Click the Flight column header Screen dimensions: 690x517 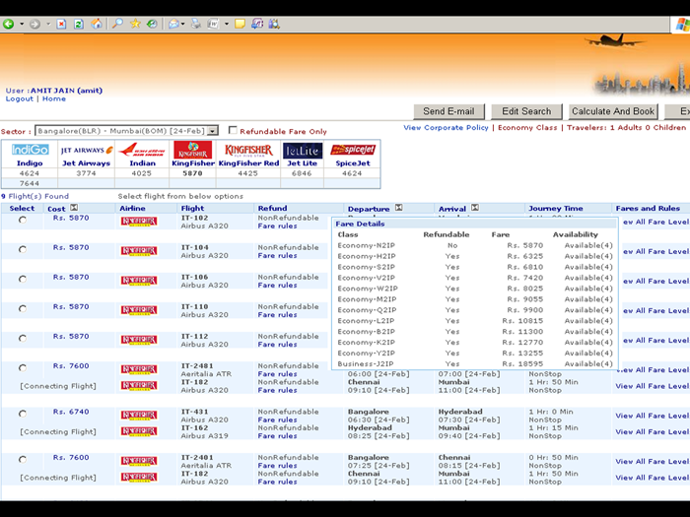tap(192, 209)
